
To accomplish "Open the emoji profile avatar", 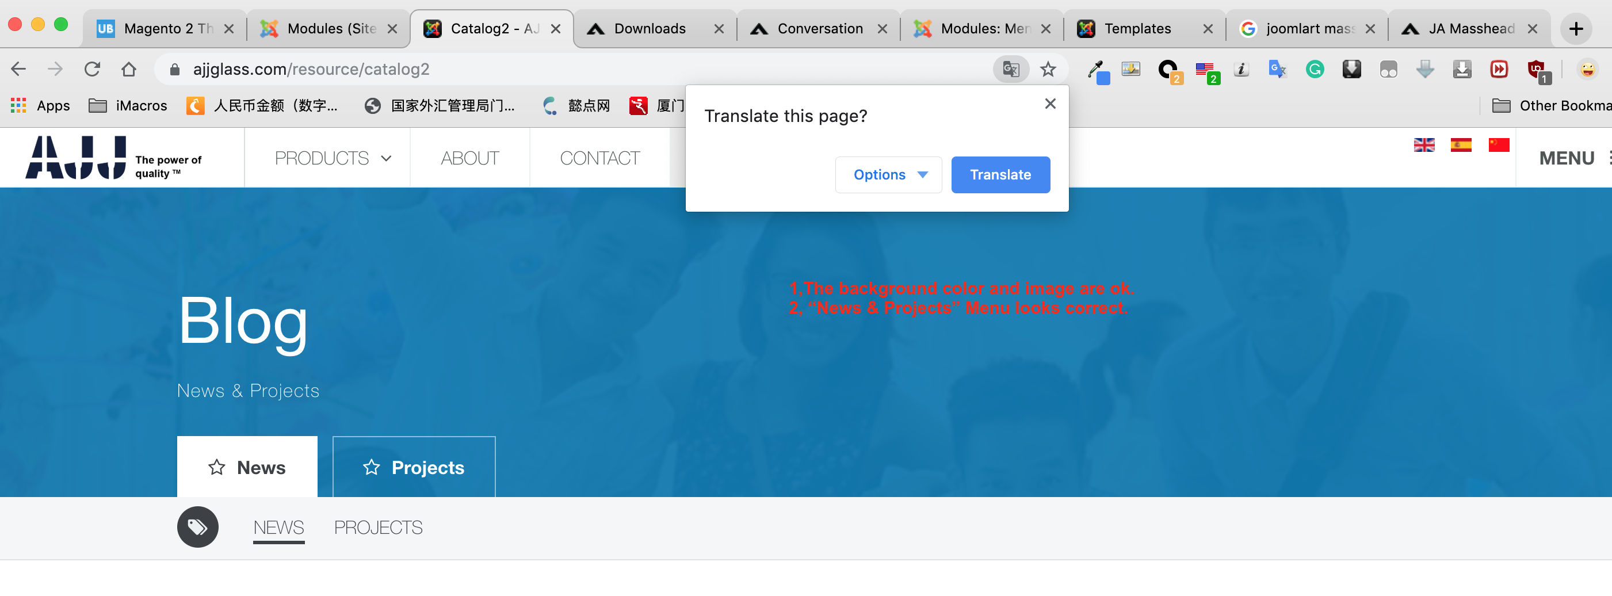I will [1587, 69].
